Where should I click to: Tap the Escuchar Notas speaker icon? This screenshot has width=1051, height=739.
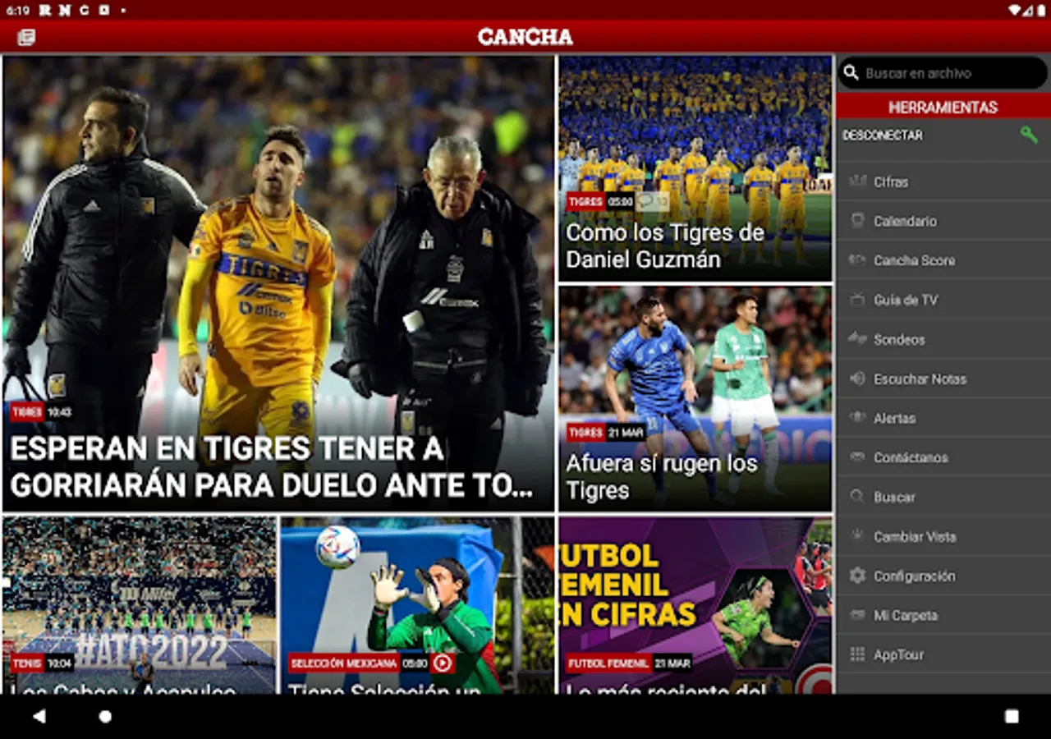coord(857,378)
